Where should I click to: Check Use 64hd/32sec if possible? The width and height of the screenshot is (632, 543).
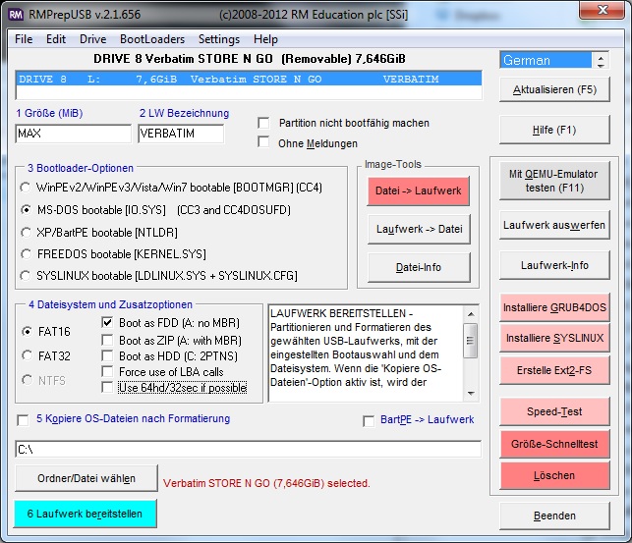[107, 387]
